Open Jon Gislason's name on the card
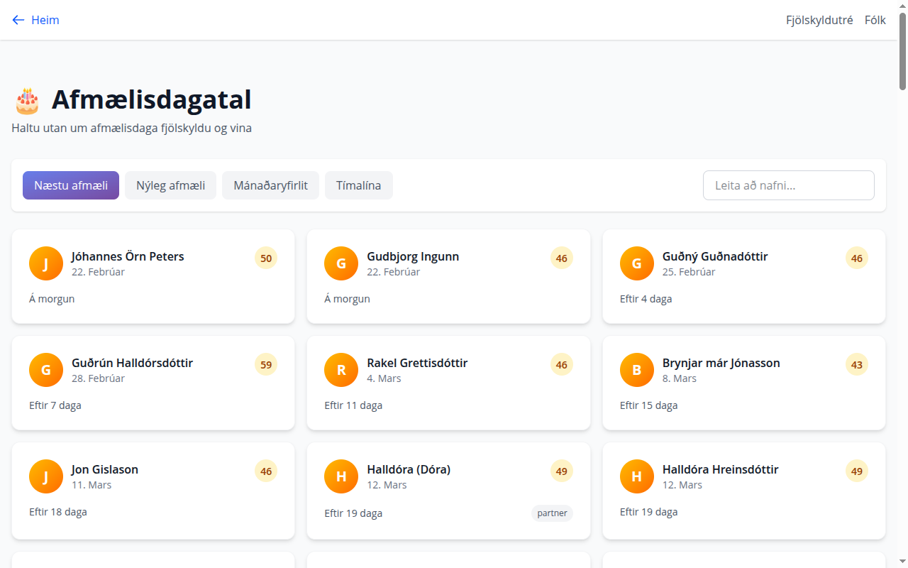This screenshot has width=908, height=568. coord(105,469)
